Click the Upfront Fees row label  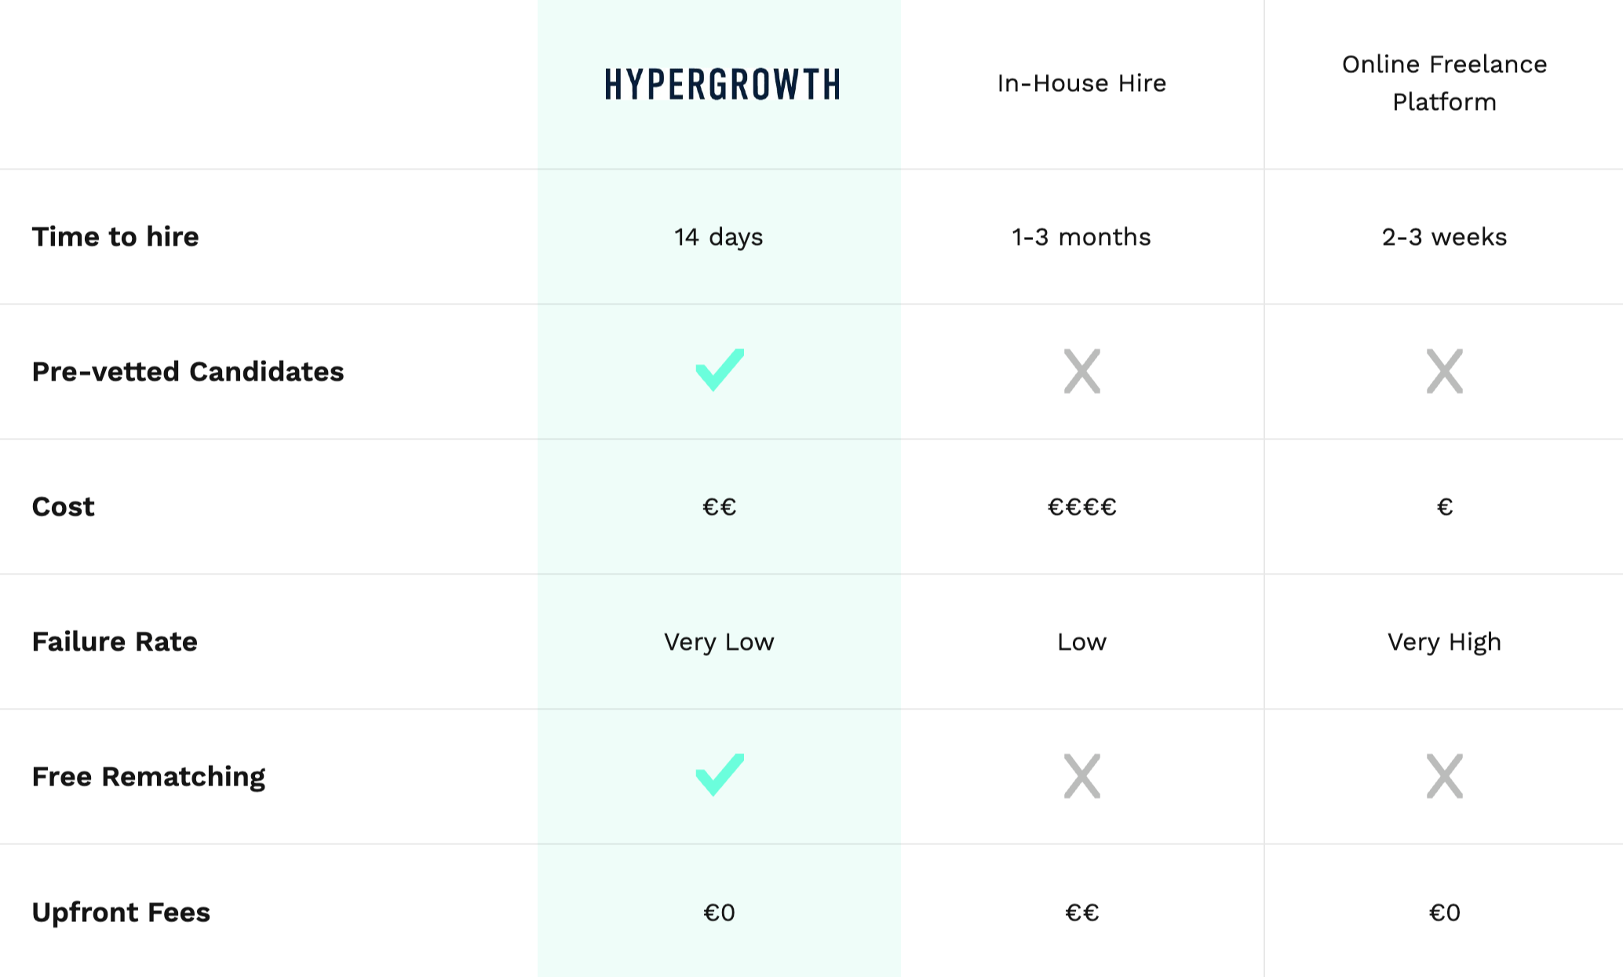(x=121, y=912)
